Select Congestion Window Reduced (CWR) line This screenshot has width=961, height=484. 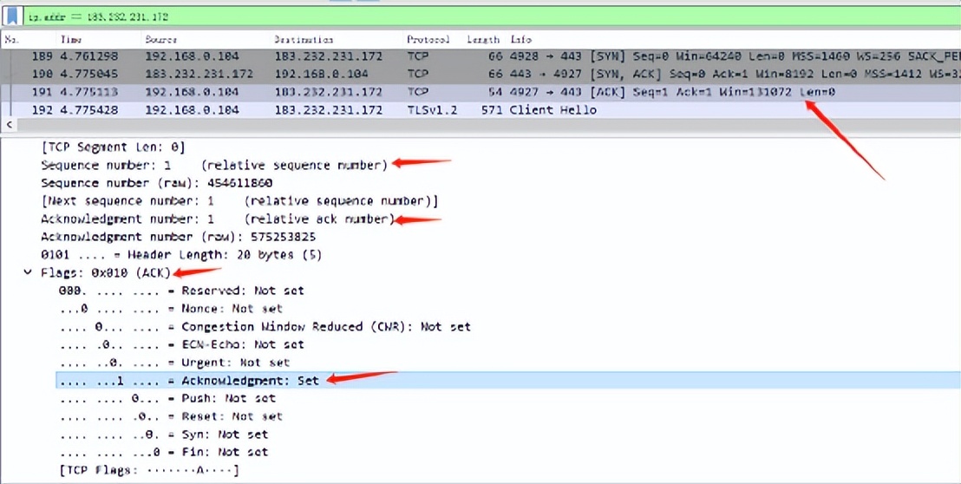tap(265, 327)
